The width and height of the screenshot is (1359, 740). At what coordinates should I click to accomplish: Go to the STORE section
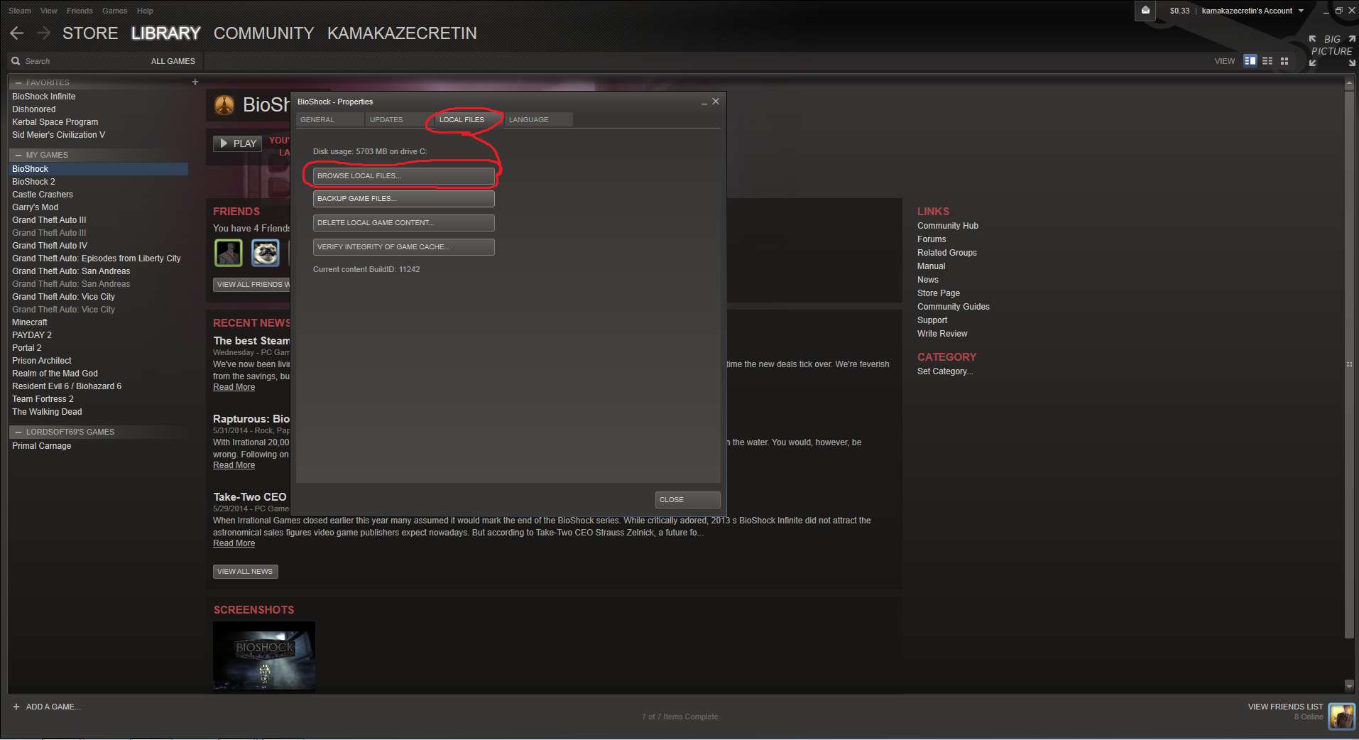pos(90,33)
